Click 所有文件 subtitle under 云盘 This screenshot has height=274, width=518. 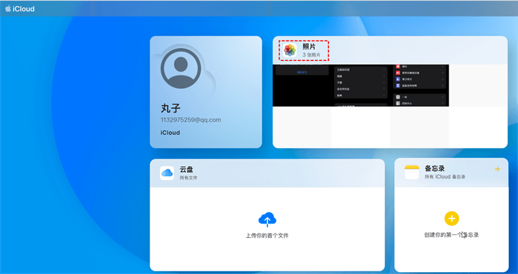point(188,178)
